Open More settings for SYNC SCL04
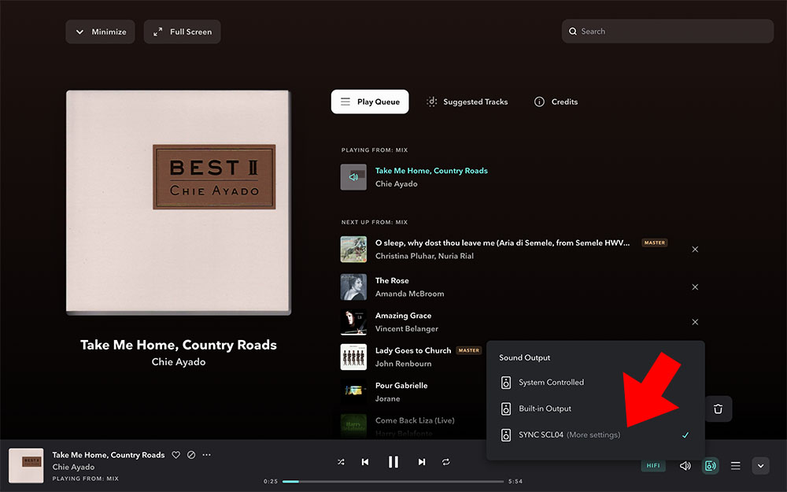Viewport: 787px width, 492px height. click(x=593, y=435)
